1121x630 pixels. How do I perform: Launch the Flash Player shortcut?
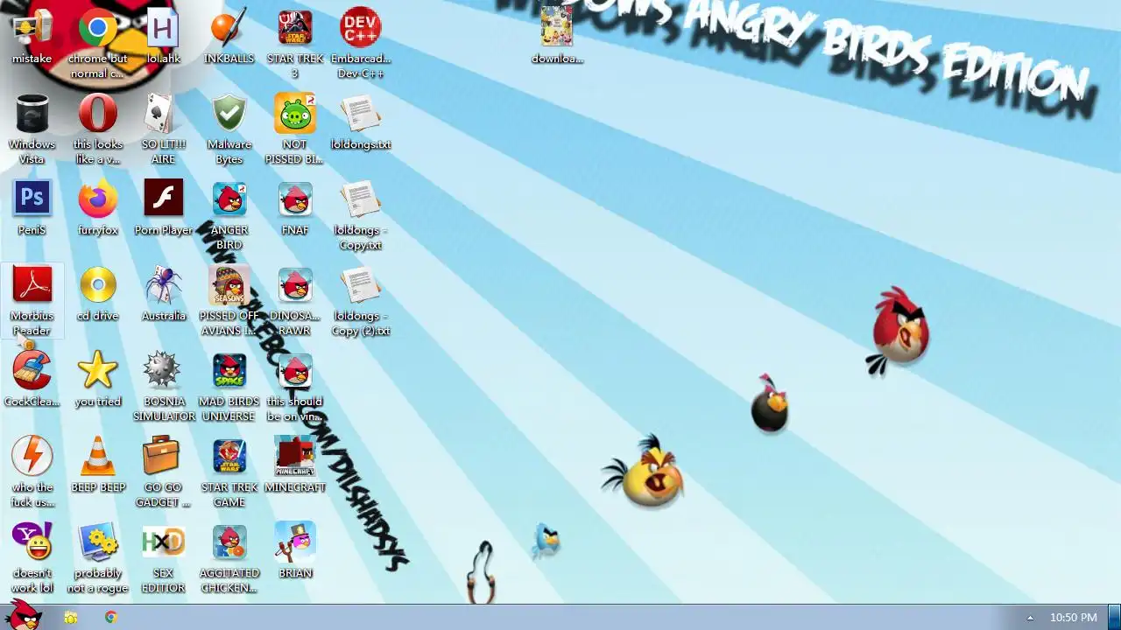(163, 208)
